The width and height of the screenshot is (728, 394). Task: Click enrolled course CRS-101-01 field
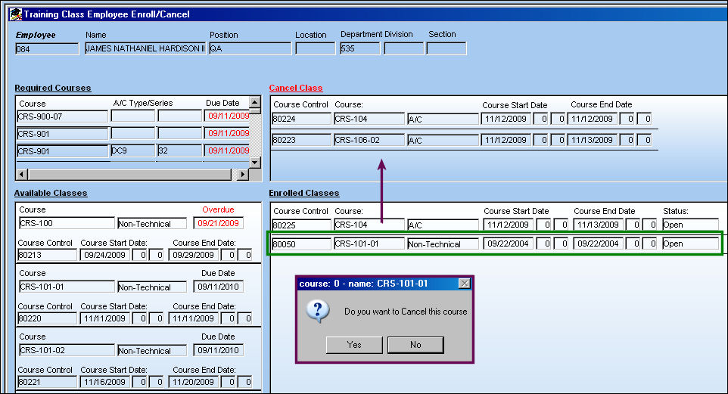[369, 244]
